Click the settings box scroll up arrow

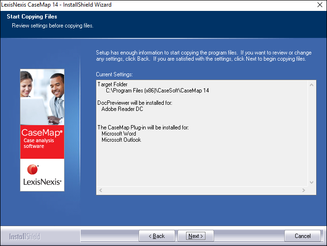point(311,85)
